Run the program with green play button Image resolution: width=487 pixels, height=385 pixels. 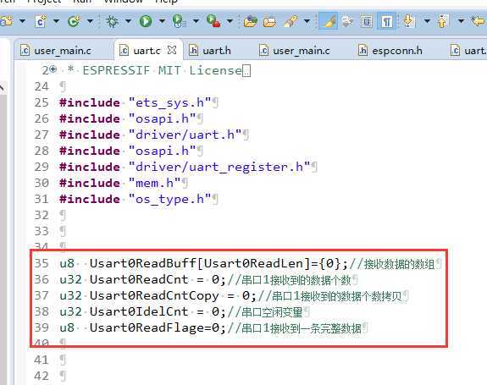pyautogui.click(x=146, y=21)
